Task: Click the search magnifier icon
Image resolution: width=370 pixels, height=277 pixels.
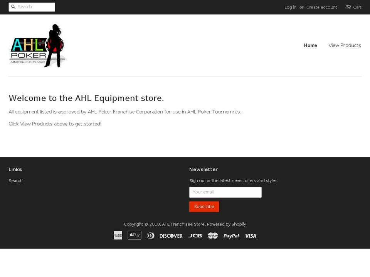Action: [x=13, y=7]
